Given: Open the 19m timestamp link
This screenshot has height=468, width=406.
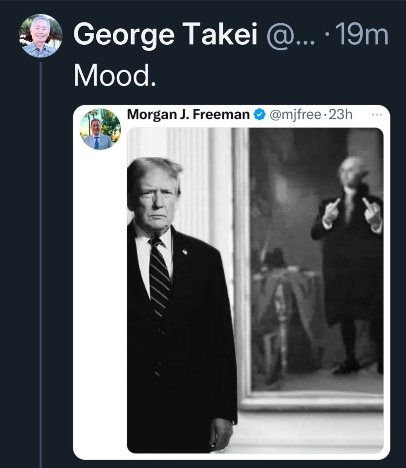Looking at the screenshot, I should click(361, 36).
